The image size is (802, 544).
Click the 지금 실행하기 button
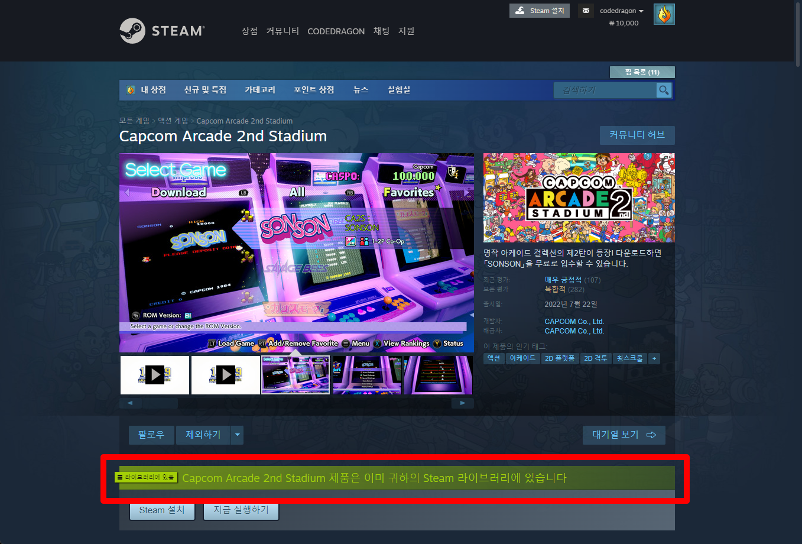(241, 510)
